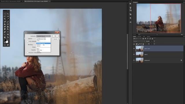This screenshot has height=104, width=185.
Task: Select the Rectangular Marquee tool
Action: (5, 14)
